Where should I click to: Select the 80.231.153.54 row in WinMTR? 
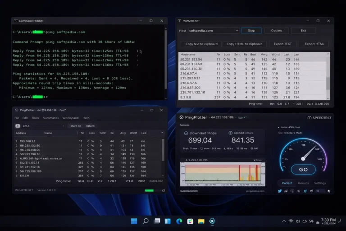coord(252,60)
